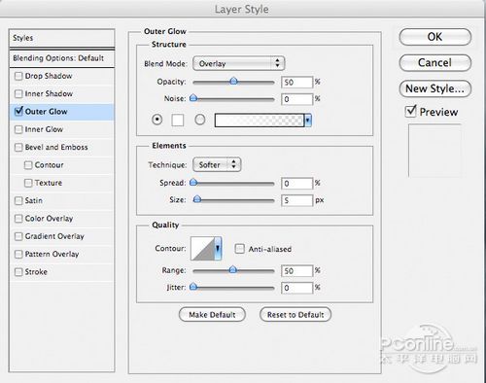This screenshot has width=486, height=383.
Task: Click the glow gradient preview bar
Action: click(x=260, y=121)
